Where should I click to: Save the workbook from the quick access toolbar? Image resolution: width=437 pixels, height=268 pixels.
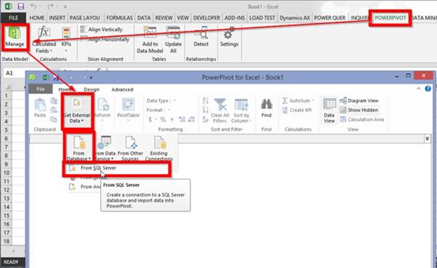pos(20,6)
